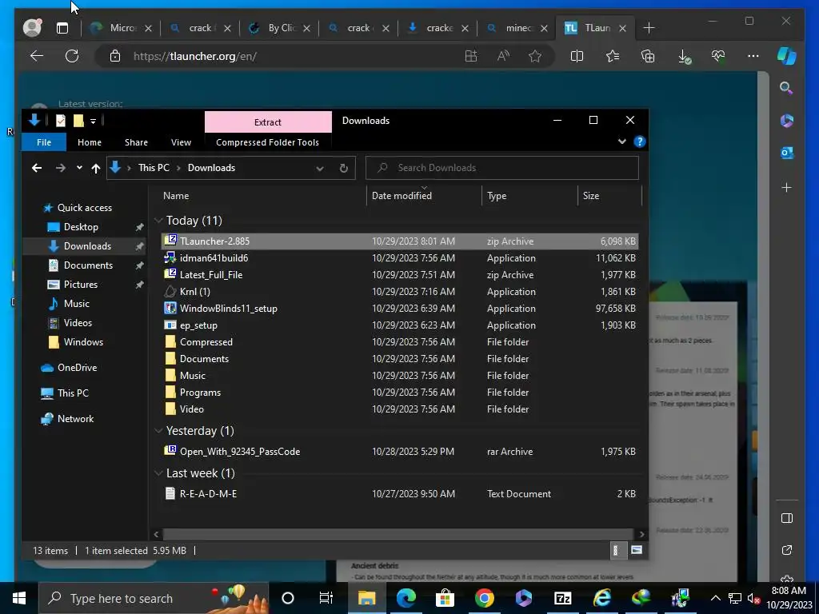This screenshot has height=614, width=819.
Task: Select Compressed Folder Tools tab
Action: [267, 142]
